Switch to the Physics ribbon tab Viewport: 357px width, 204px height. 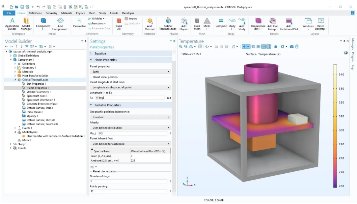pyautogui.click(x=80, y=13)
